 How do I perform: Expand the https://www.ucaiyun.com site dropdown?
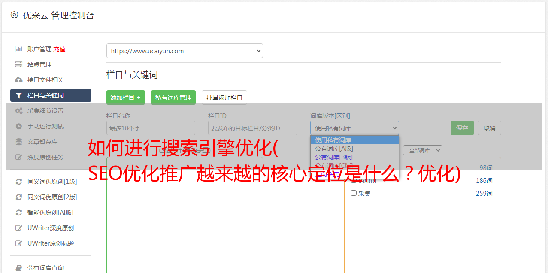click(185, 51)
